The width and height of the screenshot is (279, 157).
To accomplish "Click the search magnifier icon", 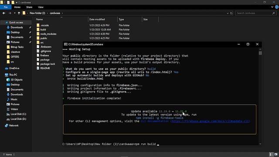I will coord(273,13).
